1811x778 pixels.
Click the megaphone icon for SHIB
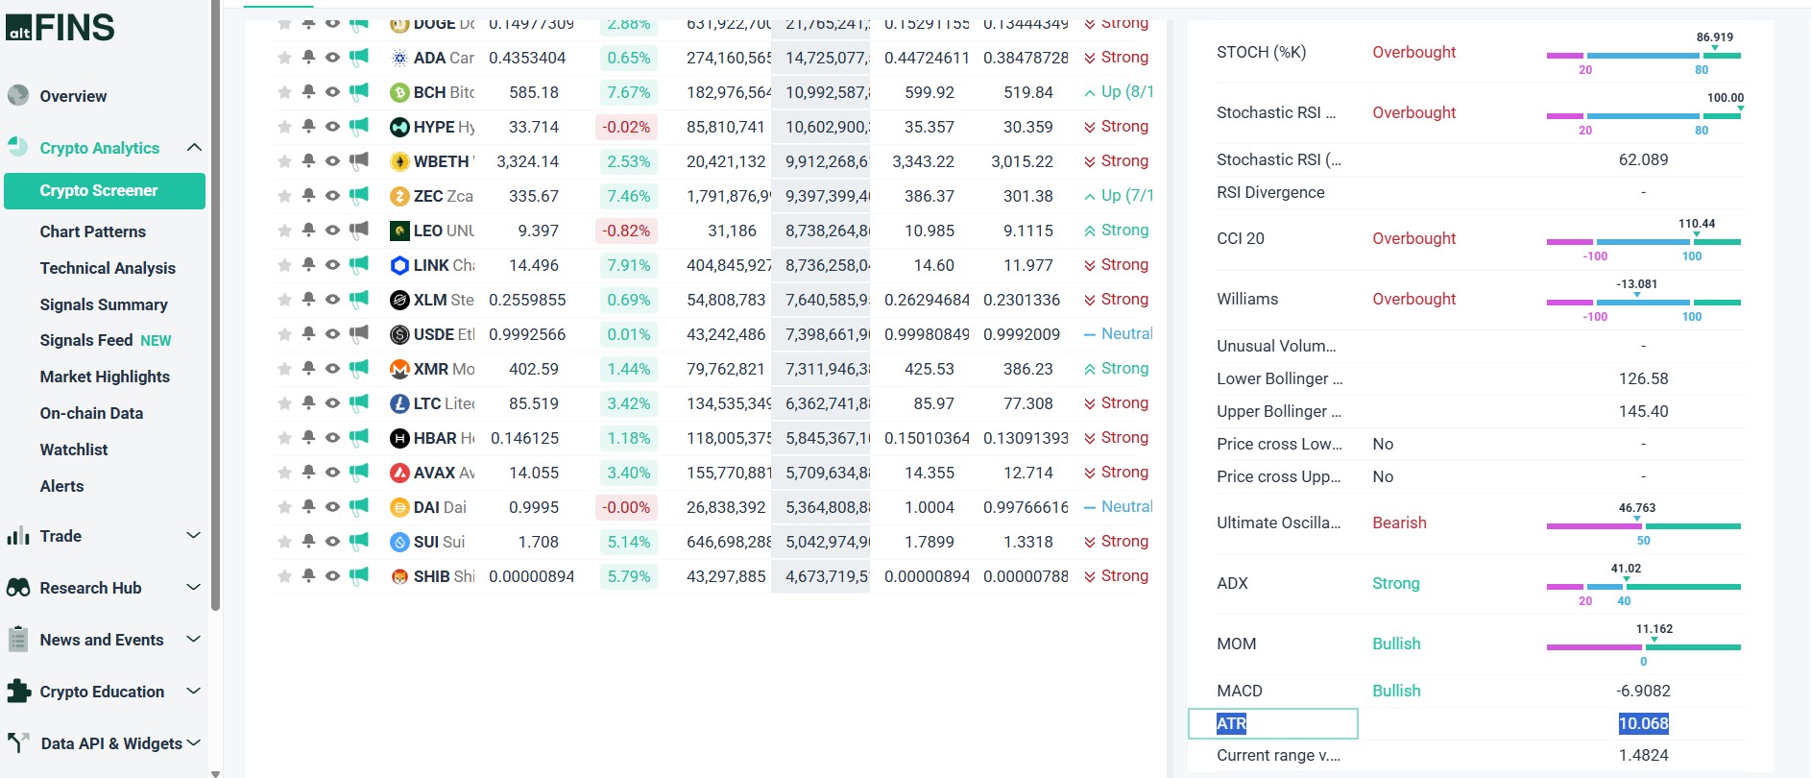click(358, 575)
